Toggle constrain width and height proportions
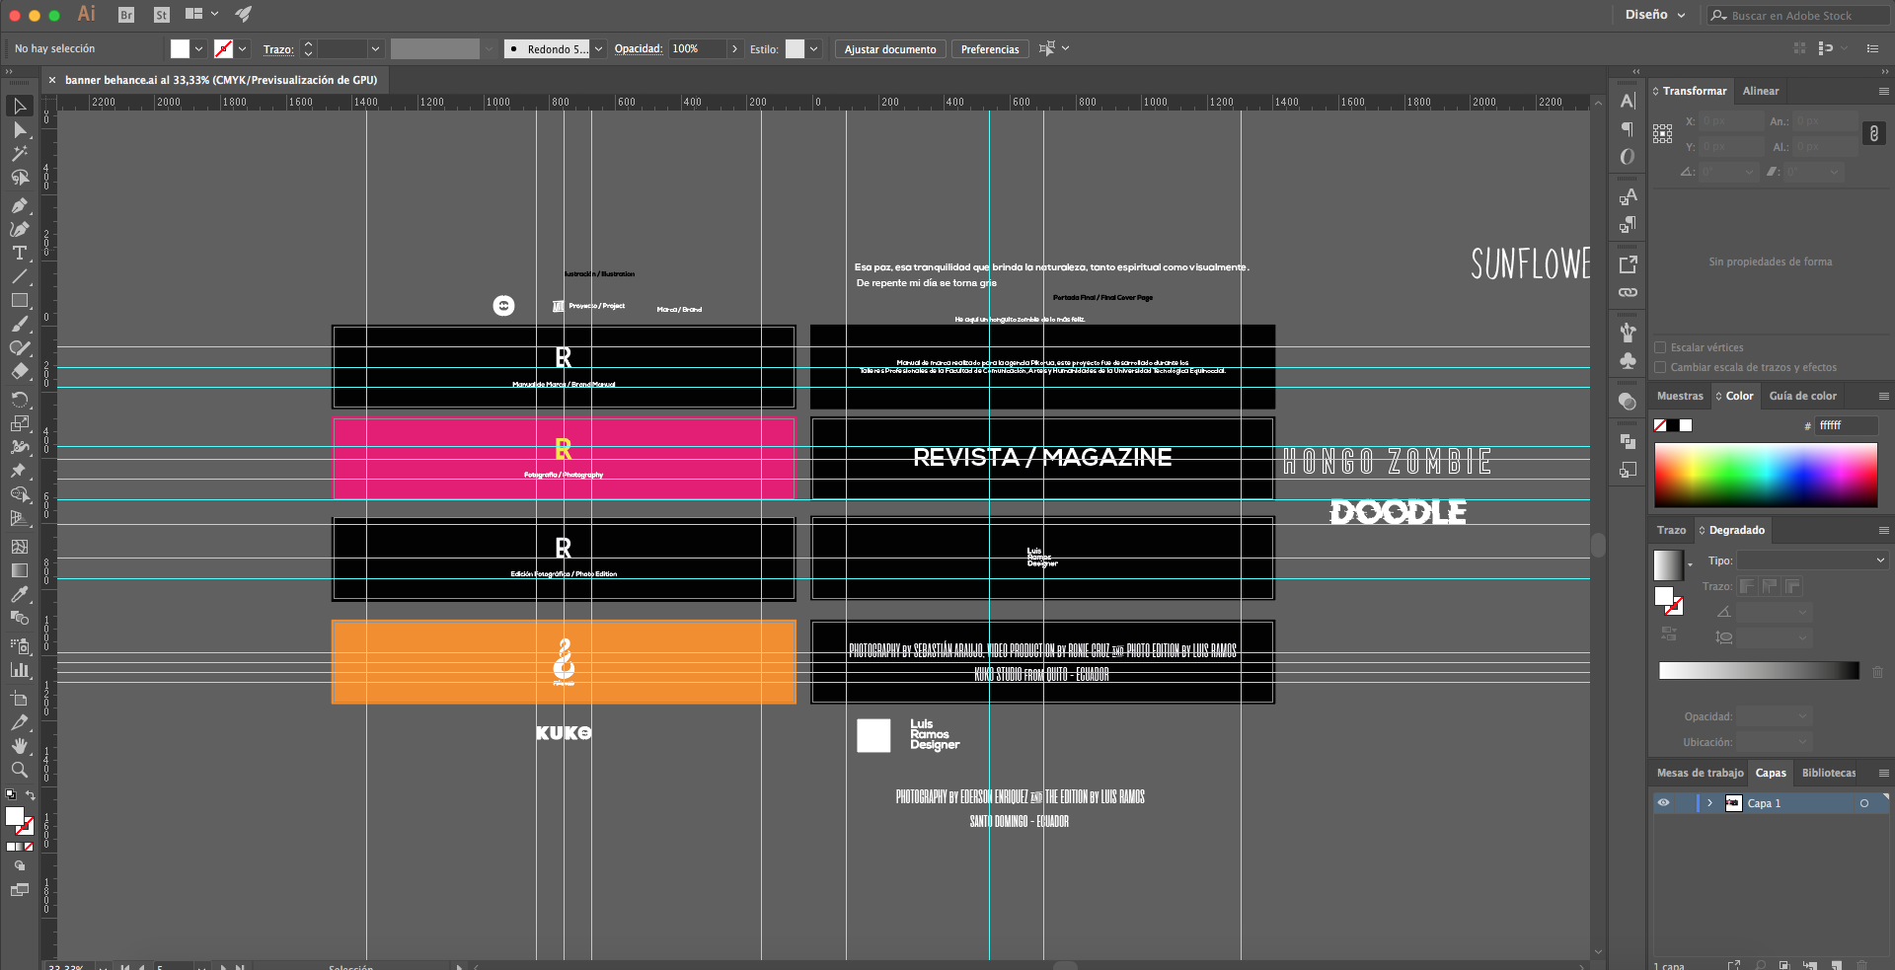 coord(1873,133)
